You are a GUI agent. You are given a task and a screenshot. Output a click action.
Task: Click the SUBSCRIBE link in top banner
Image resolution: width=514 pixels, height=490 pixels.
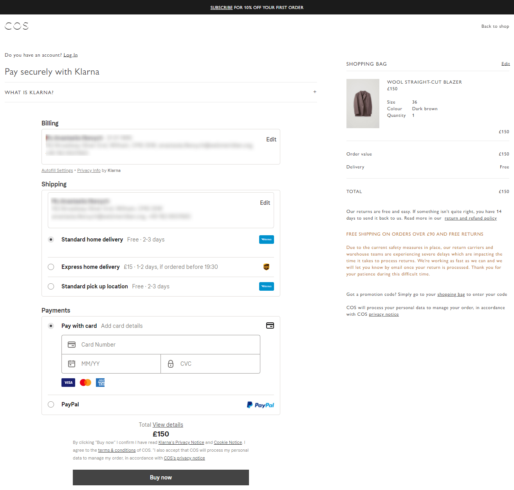click(222, 7)
